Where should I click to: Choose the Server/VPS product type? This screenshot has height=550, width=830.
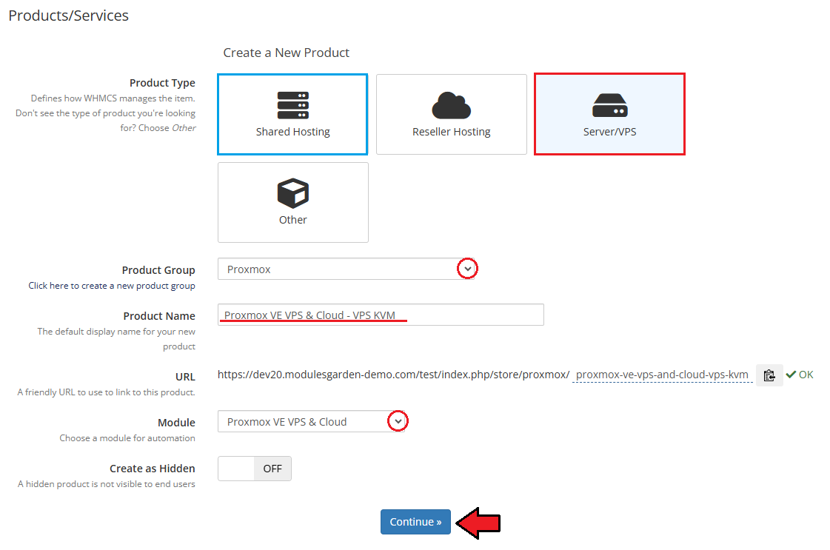[610, 114]
